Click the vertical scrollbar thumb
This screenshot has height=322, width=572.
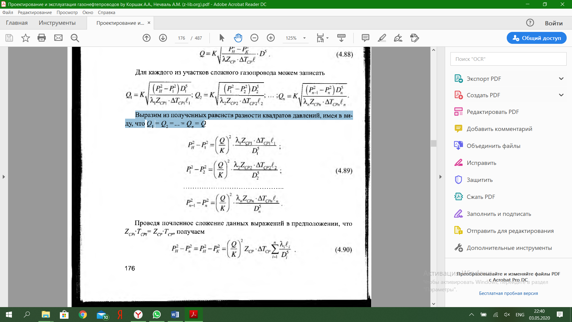coord(433,143)
